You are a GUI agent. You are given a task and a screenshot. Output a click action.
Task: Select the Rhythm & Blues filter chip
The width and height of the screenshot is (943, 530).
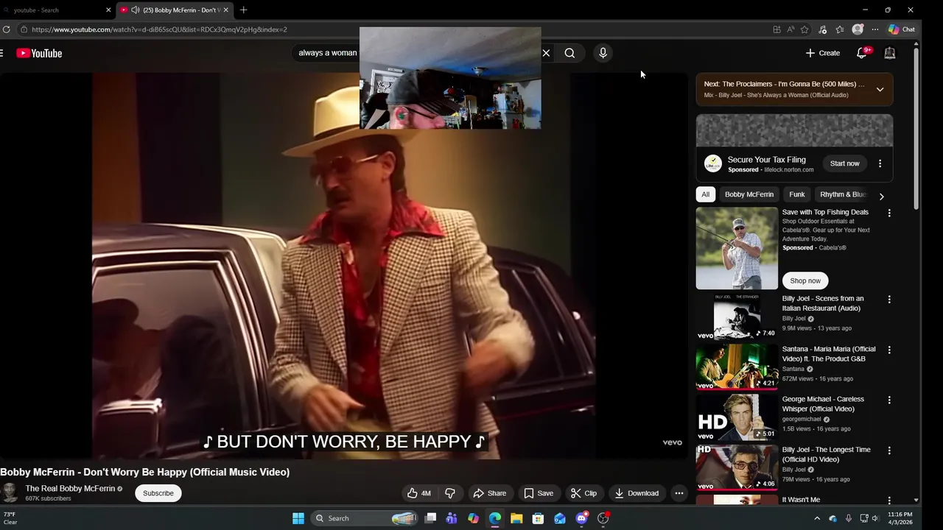point(843,194)
